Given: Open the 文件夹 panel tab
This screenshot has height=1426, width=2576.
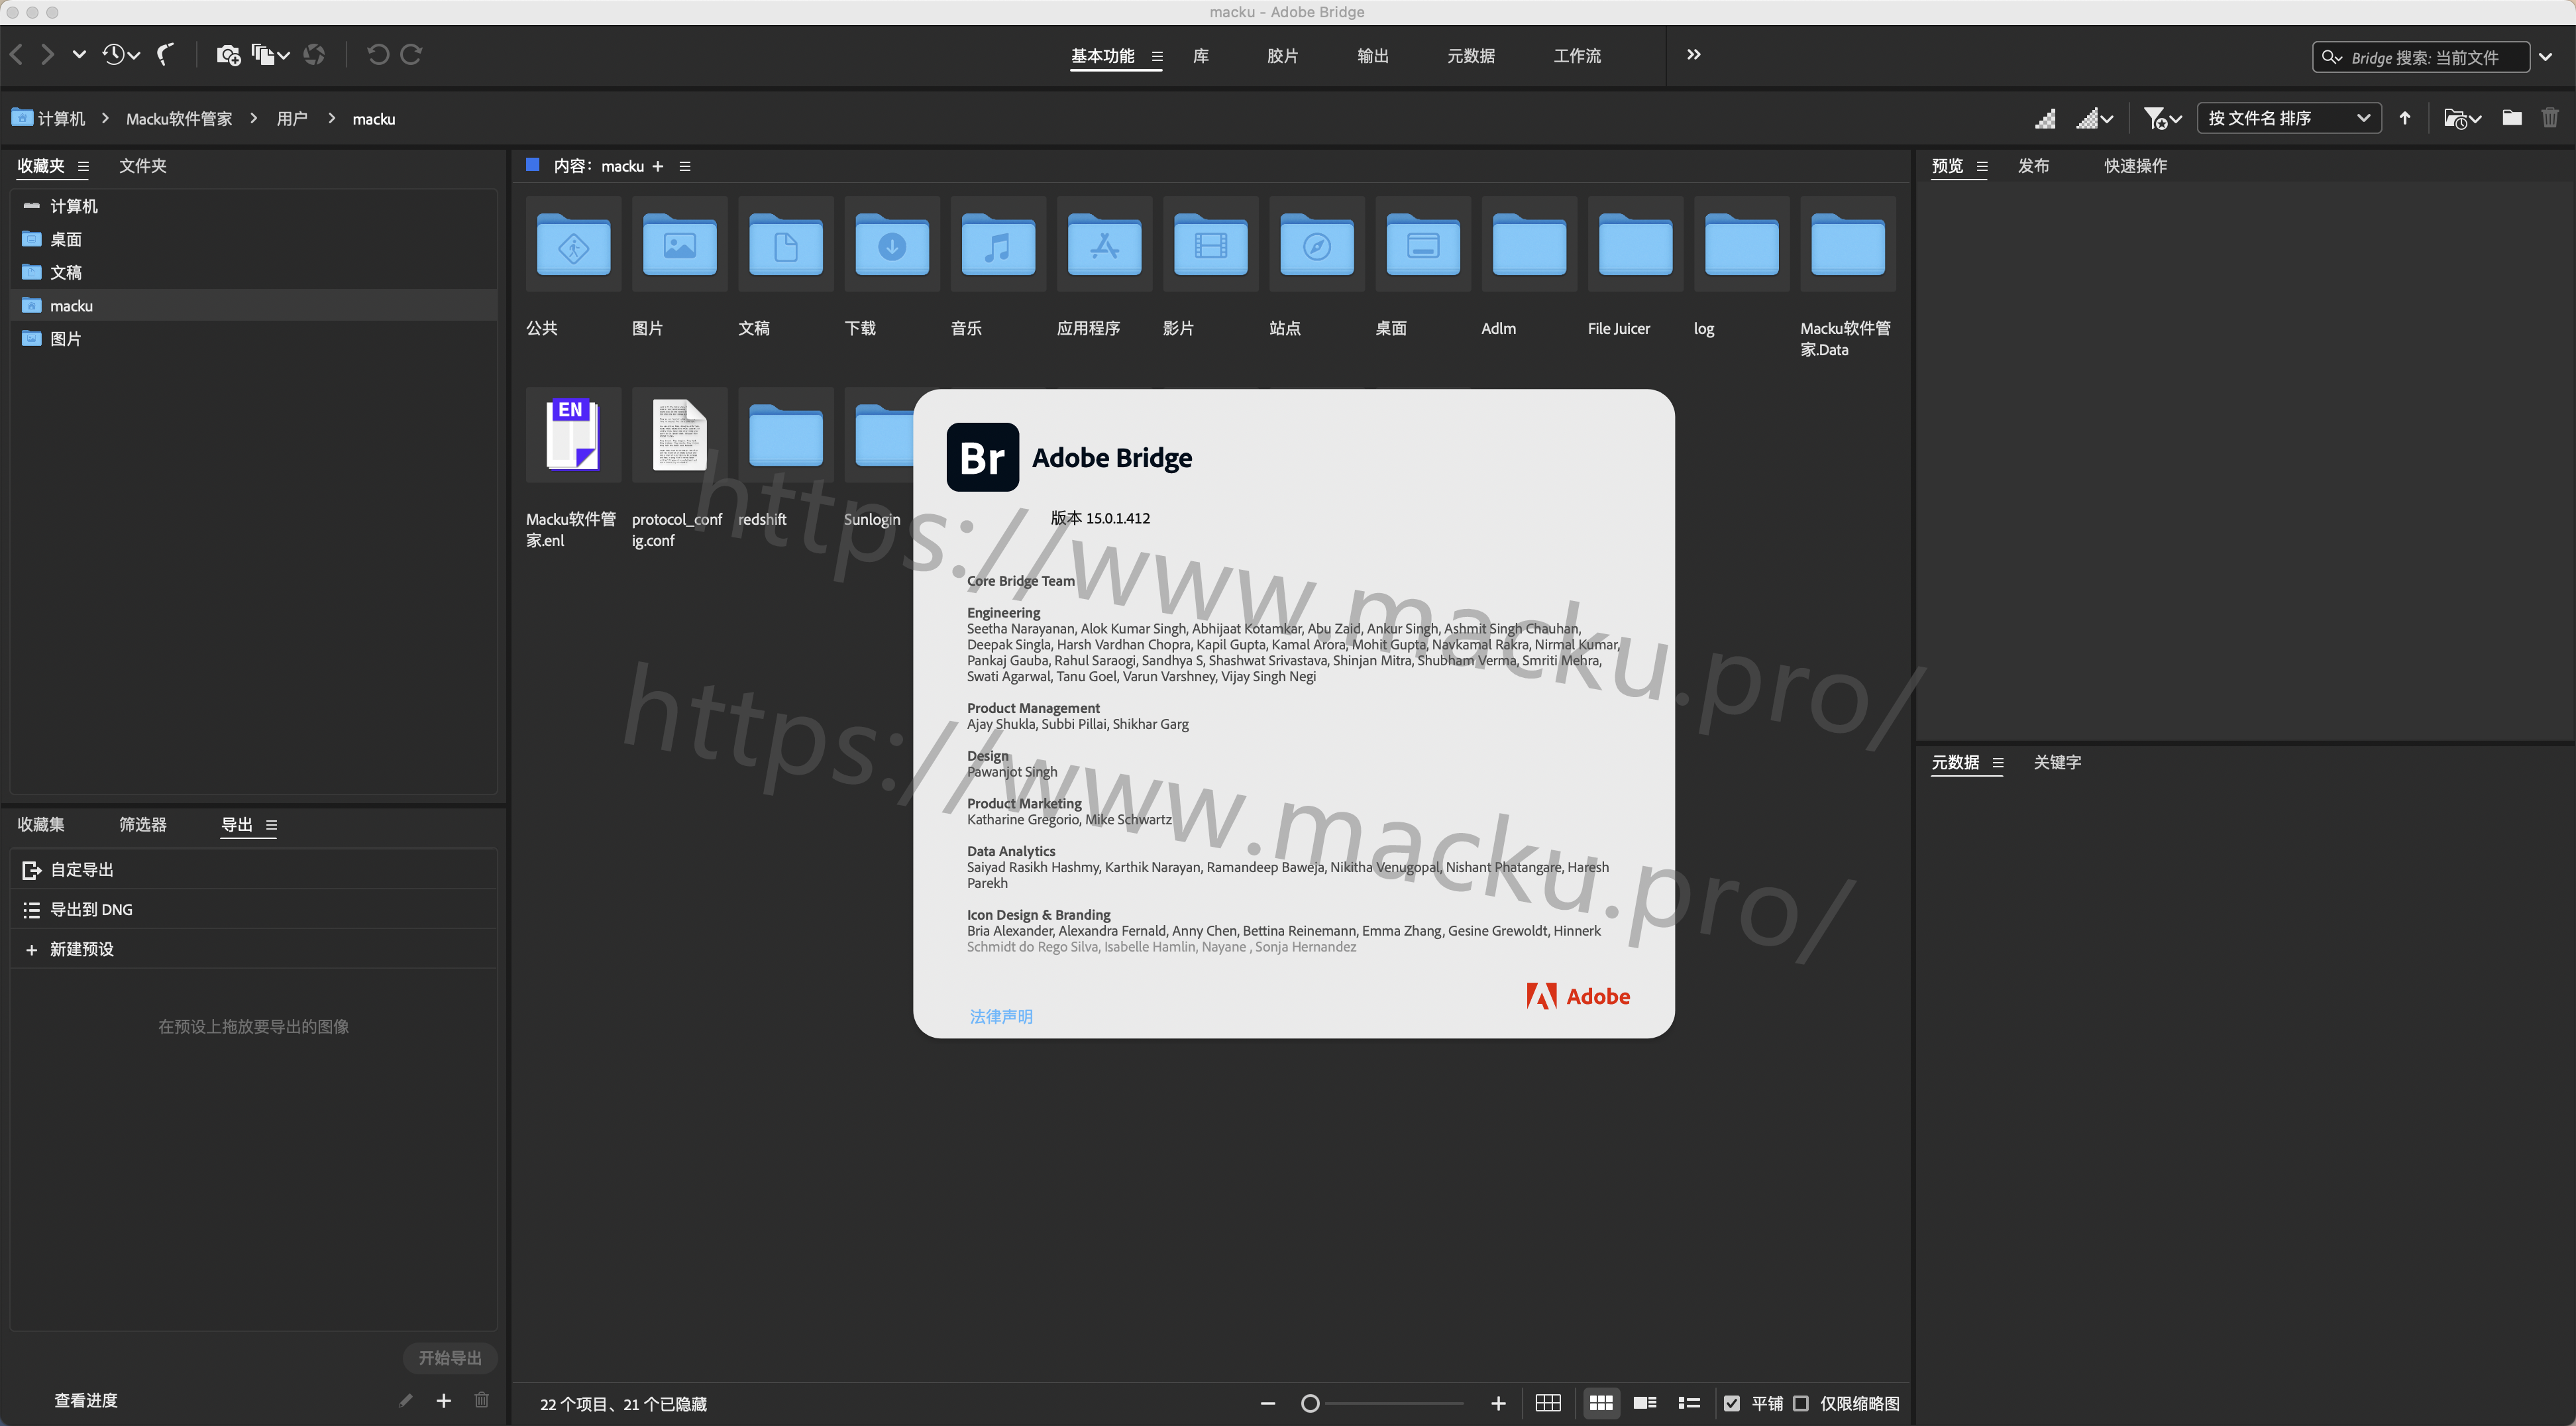Looking at the screenshot, I should (143, 166).
